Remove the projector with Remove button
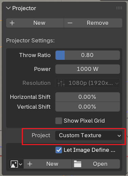128x176 pixels. coord(93,23)
